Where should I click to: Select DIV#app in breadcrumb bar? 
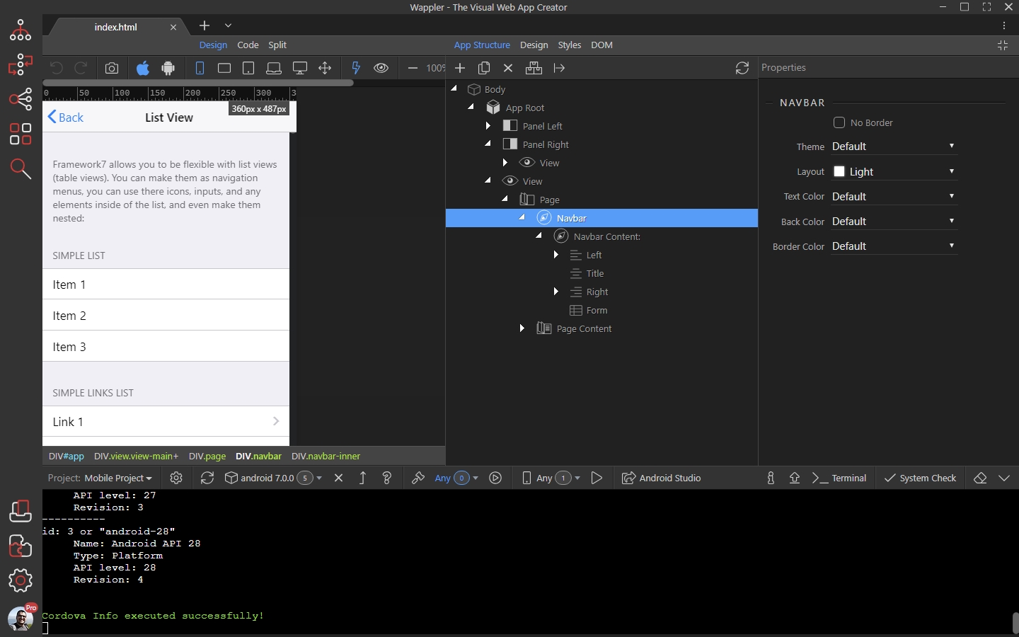coord(67,457)
